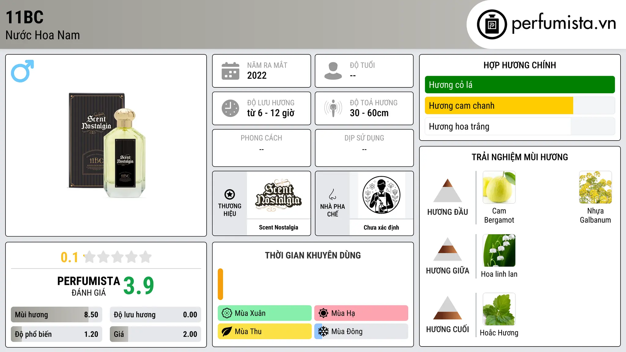Click the orange recommended-time vertical bar

click(x=220, y=284)
